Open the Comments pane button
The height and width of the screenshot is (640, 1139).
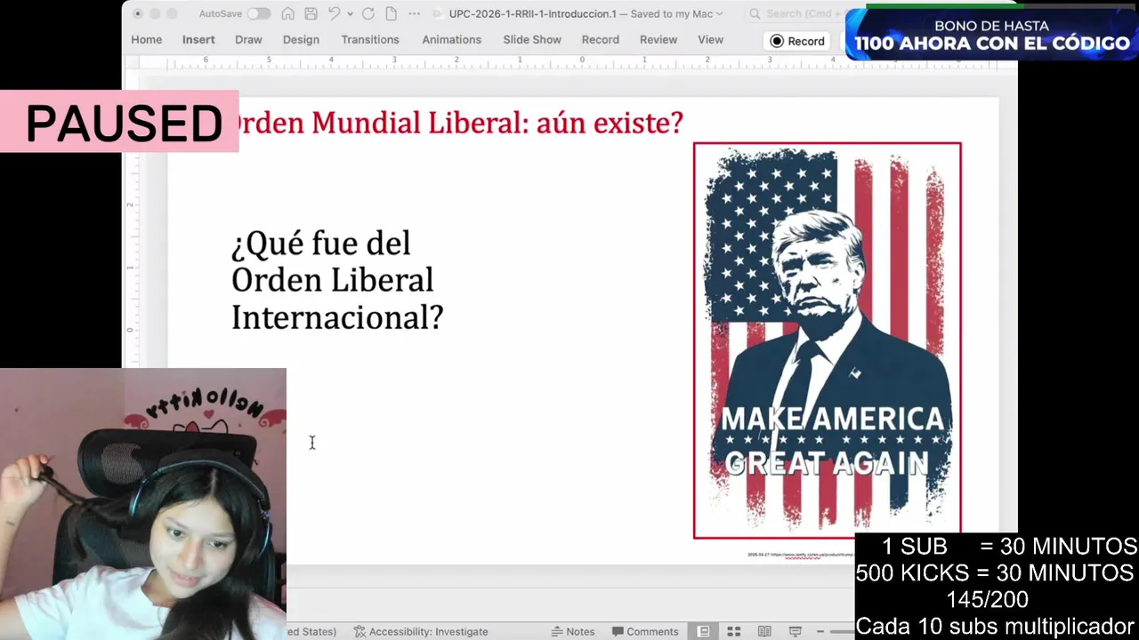pos(645,631)
